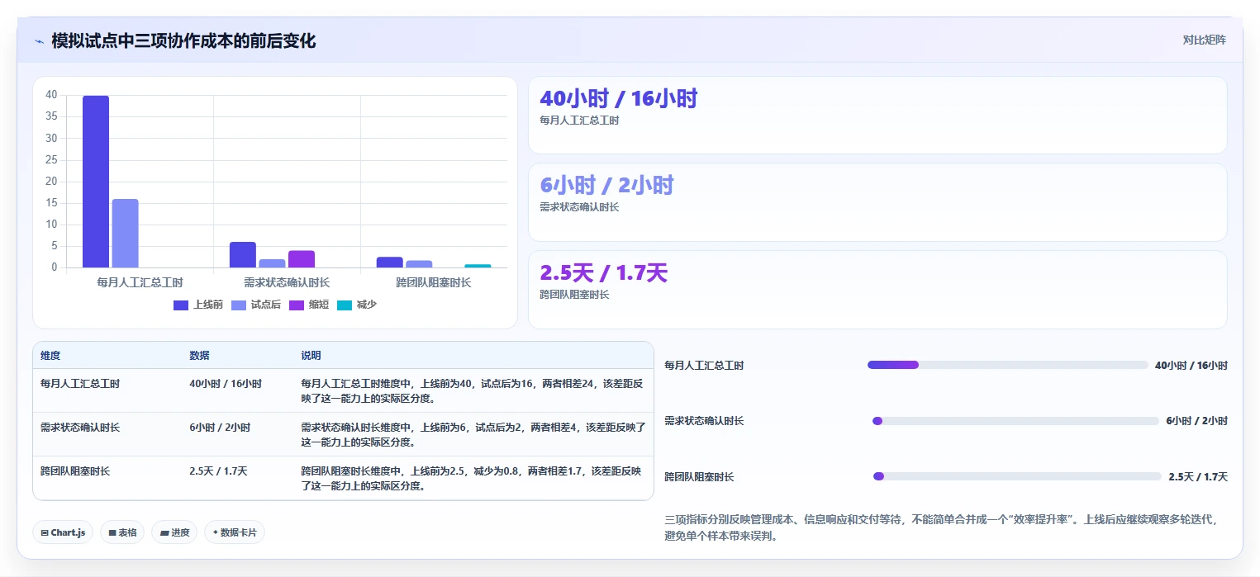
Task: Click the 跨团队阻塞时长 caption under 2.5天 card value
Action: click(574, 295)
